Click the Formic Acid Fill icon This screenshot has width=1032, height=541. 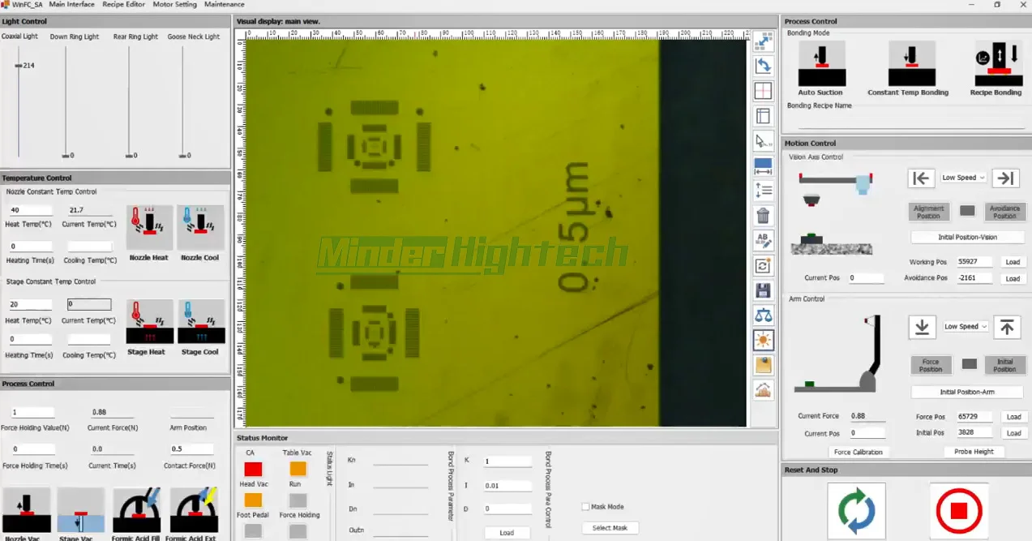click(136, 510)
